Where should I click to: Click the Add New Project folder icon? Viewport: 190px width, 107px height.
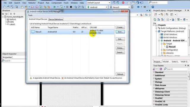tap(162, 15)
